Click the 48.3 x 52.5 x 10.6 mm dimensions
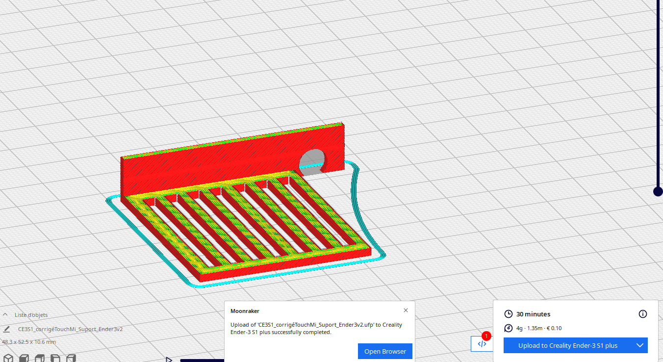The width and height of the screenshot is (663, 362). [29, 342]
